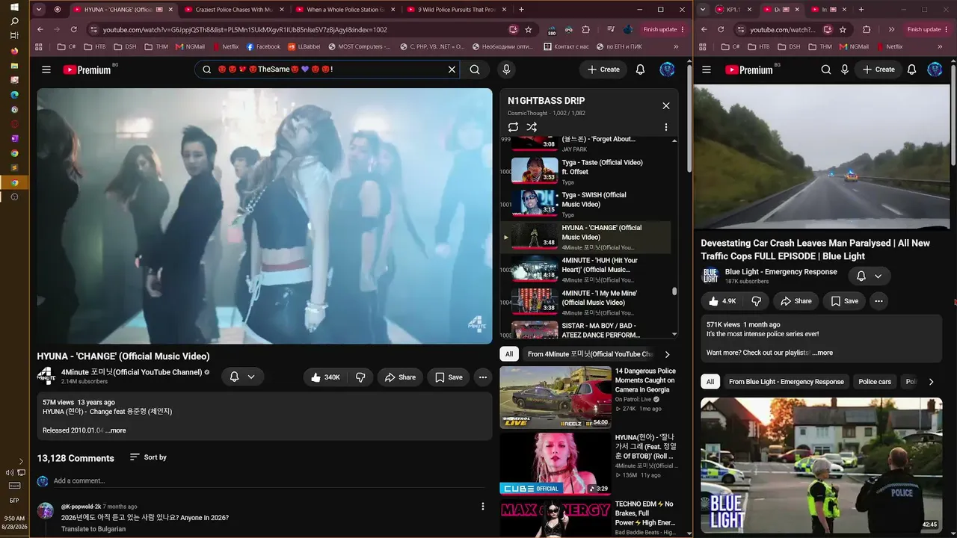This screenshot has width=957, height=538.
Task: Select the All chip in left window
Action: [x=509, y=354]
